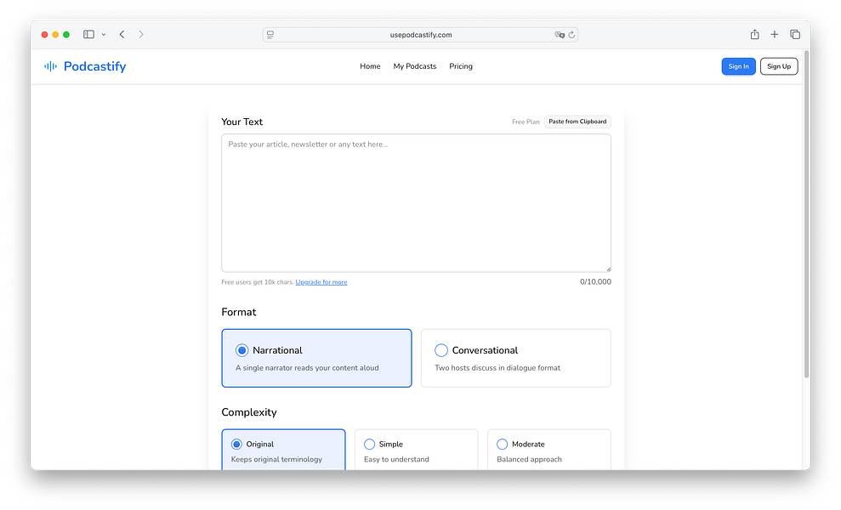Click the Podcastify waveform logo icon
The image size is (841, 510).
[x=50, y=66]
